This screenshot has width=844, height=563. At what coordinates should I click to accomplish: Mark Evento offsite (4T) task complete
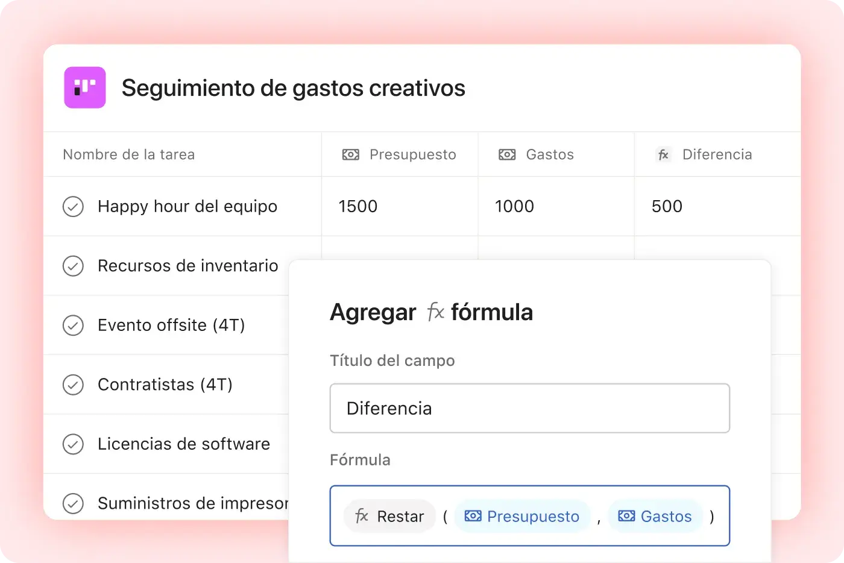[73, 325]
